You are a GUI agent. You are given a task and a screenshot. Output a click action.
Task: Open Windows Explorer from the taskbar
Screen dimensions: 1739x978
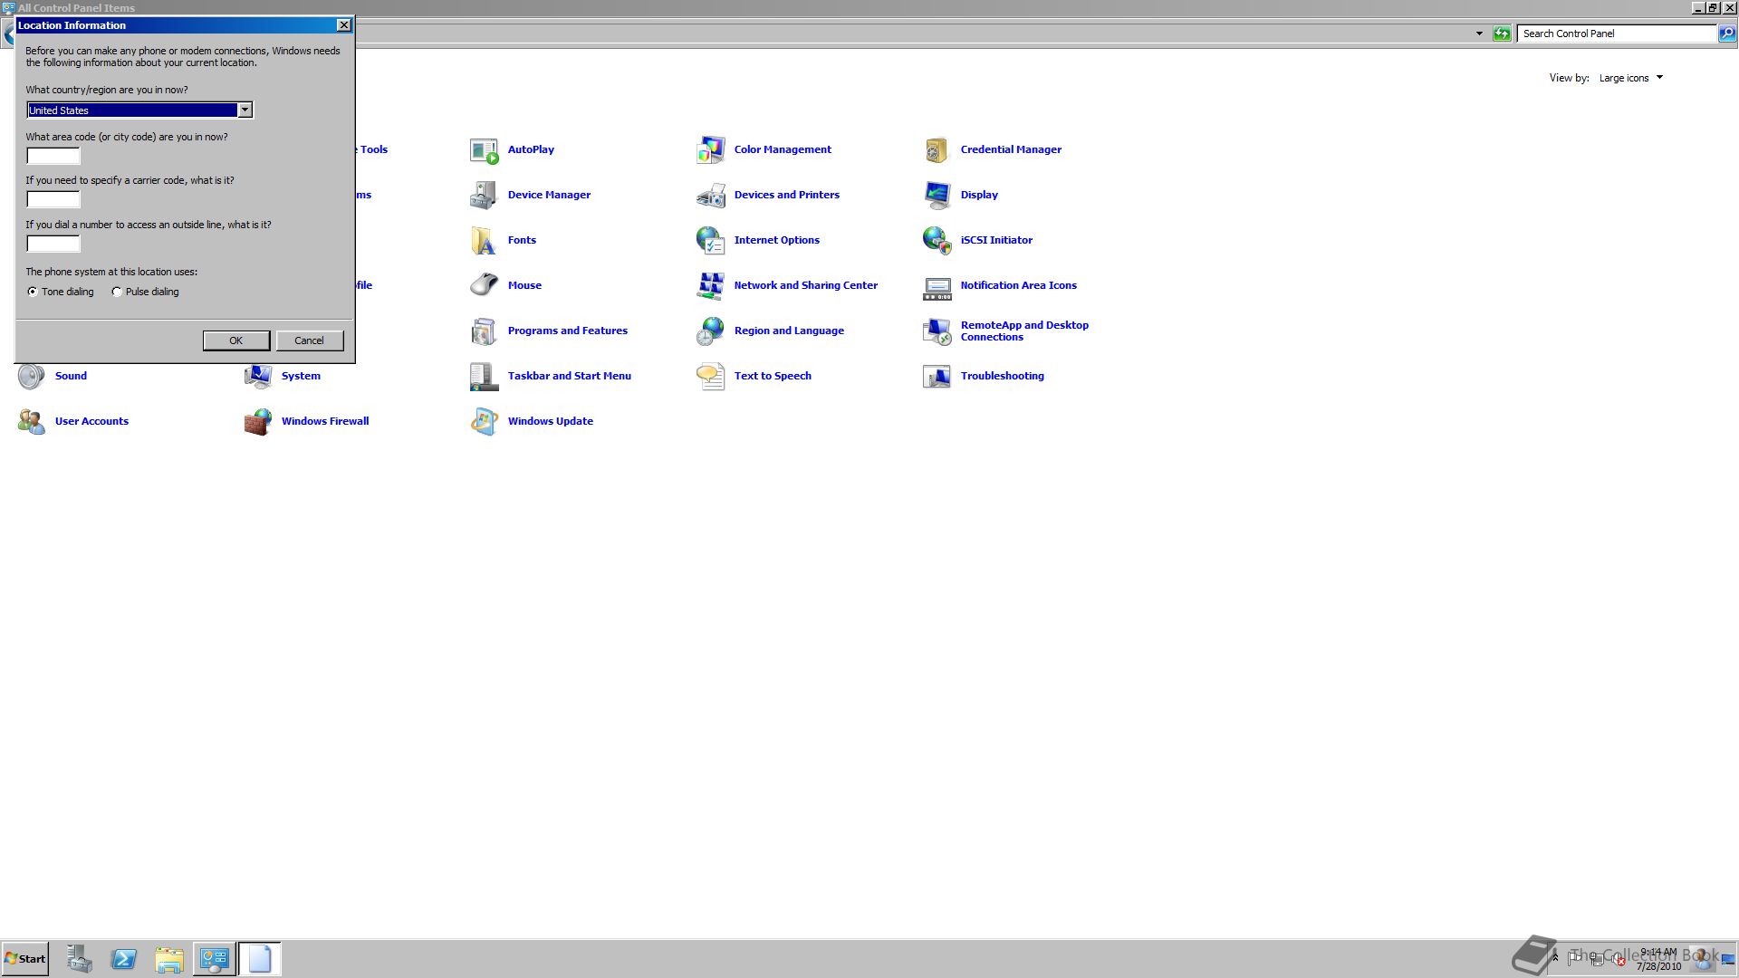pos(169,959)
